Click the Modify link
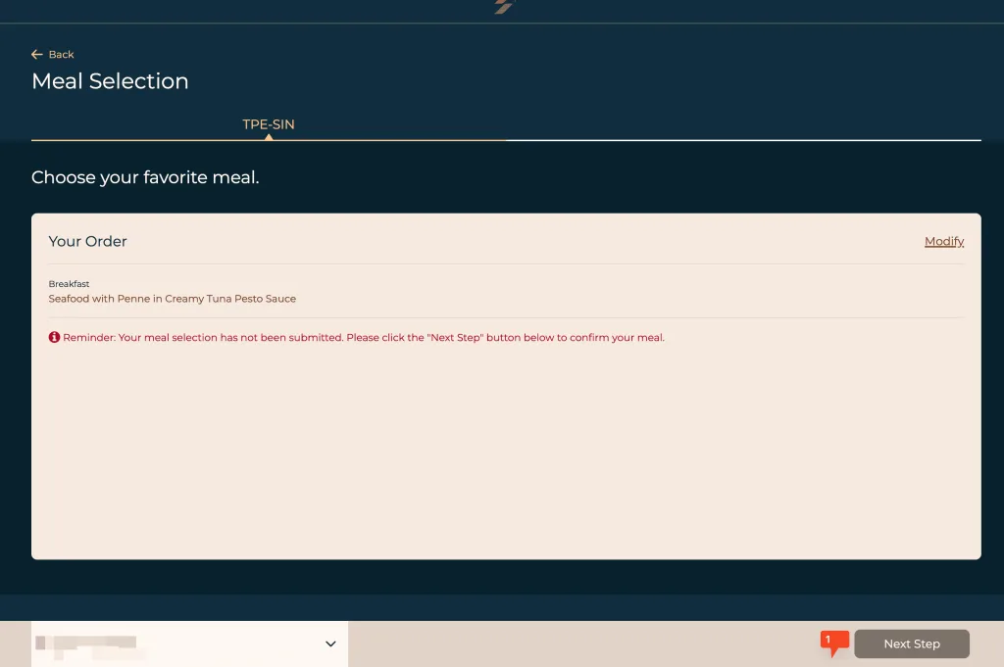 (944, 241)
